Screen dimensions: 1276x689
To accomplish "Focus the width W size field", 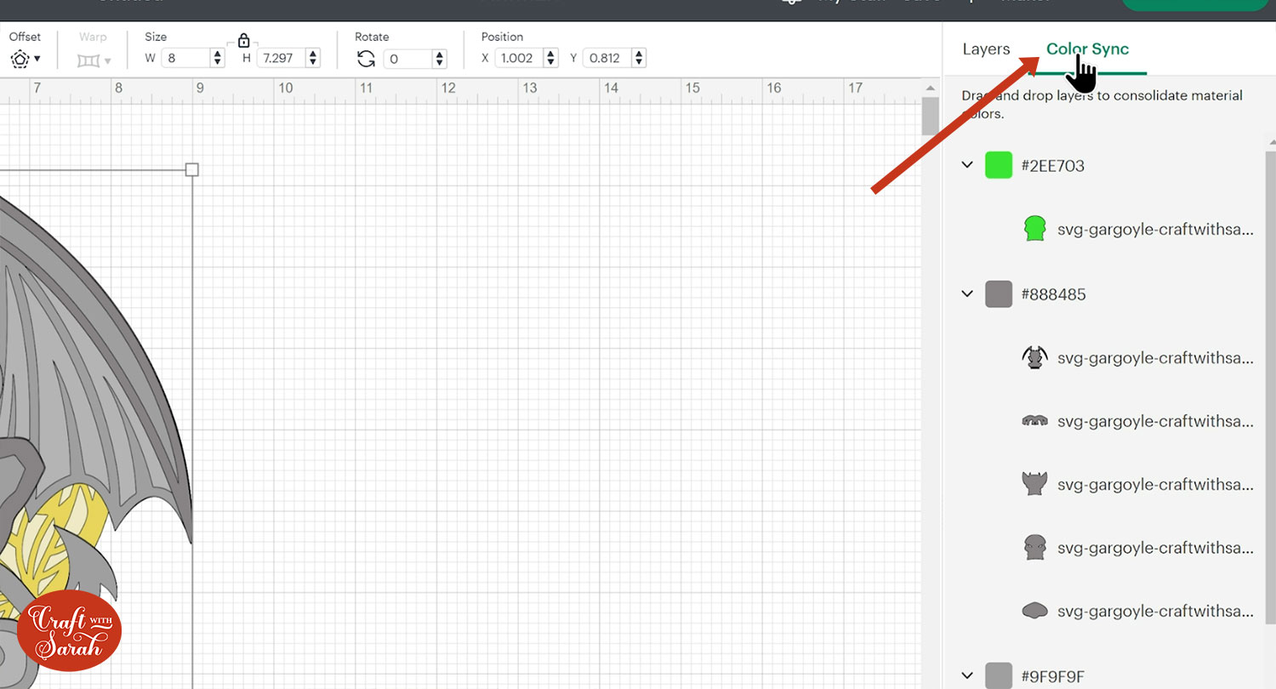I will [185, 59].
